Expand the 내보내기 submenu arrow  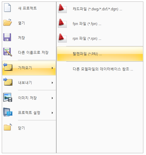click(52, 83)
